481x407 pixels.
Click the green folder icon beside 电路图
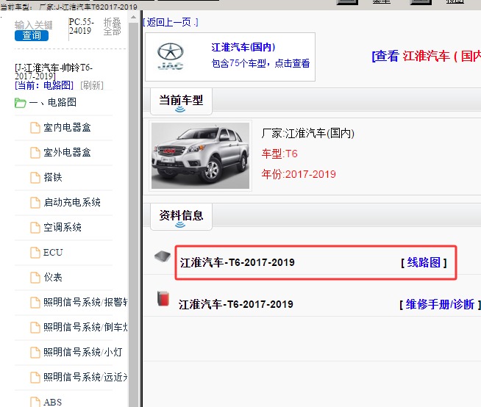coord(21,103)
